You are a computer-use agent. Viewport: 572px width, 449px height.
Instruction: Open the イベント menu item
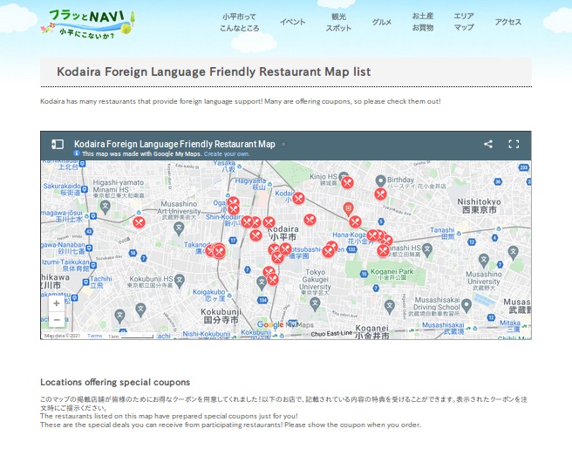293,23
